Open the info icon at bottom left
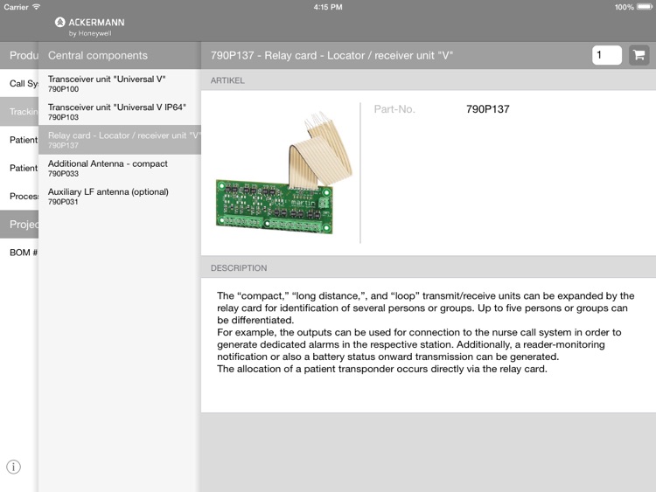Viewport: 656px width, 492px height. click(x=13, y=467)
